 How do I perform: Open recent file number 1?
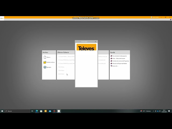coord(66,56)
